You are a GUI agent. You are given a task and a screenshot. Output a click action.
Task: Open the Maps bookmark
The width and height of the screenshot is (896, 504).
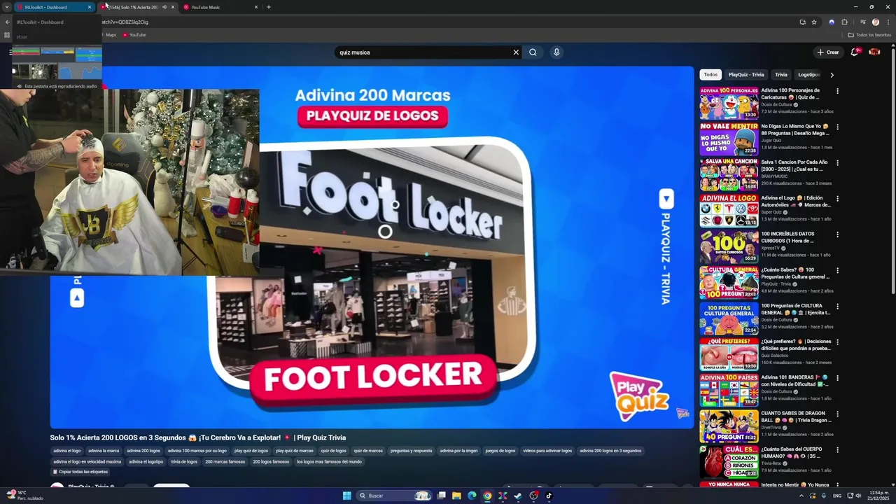[111, 35]
